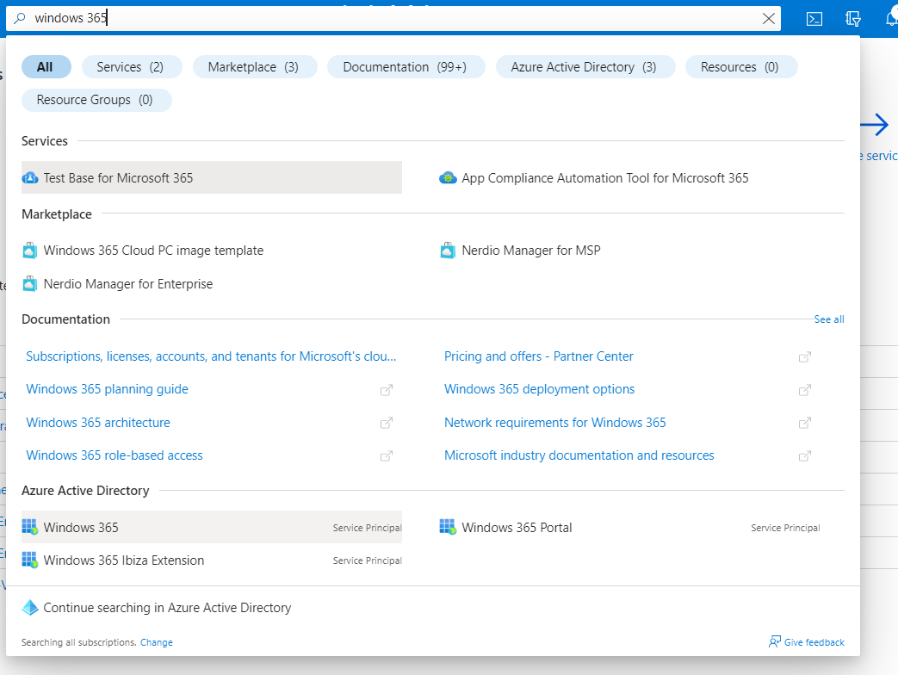Open the Directories + subscriptions filter
Viewport: 898px width, 675px height.
852,18
